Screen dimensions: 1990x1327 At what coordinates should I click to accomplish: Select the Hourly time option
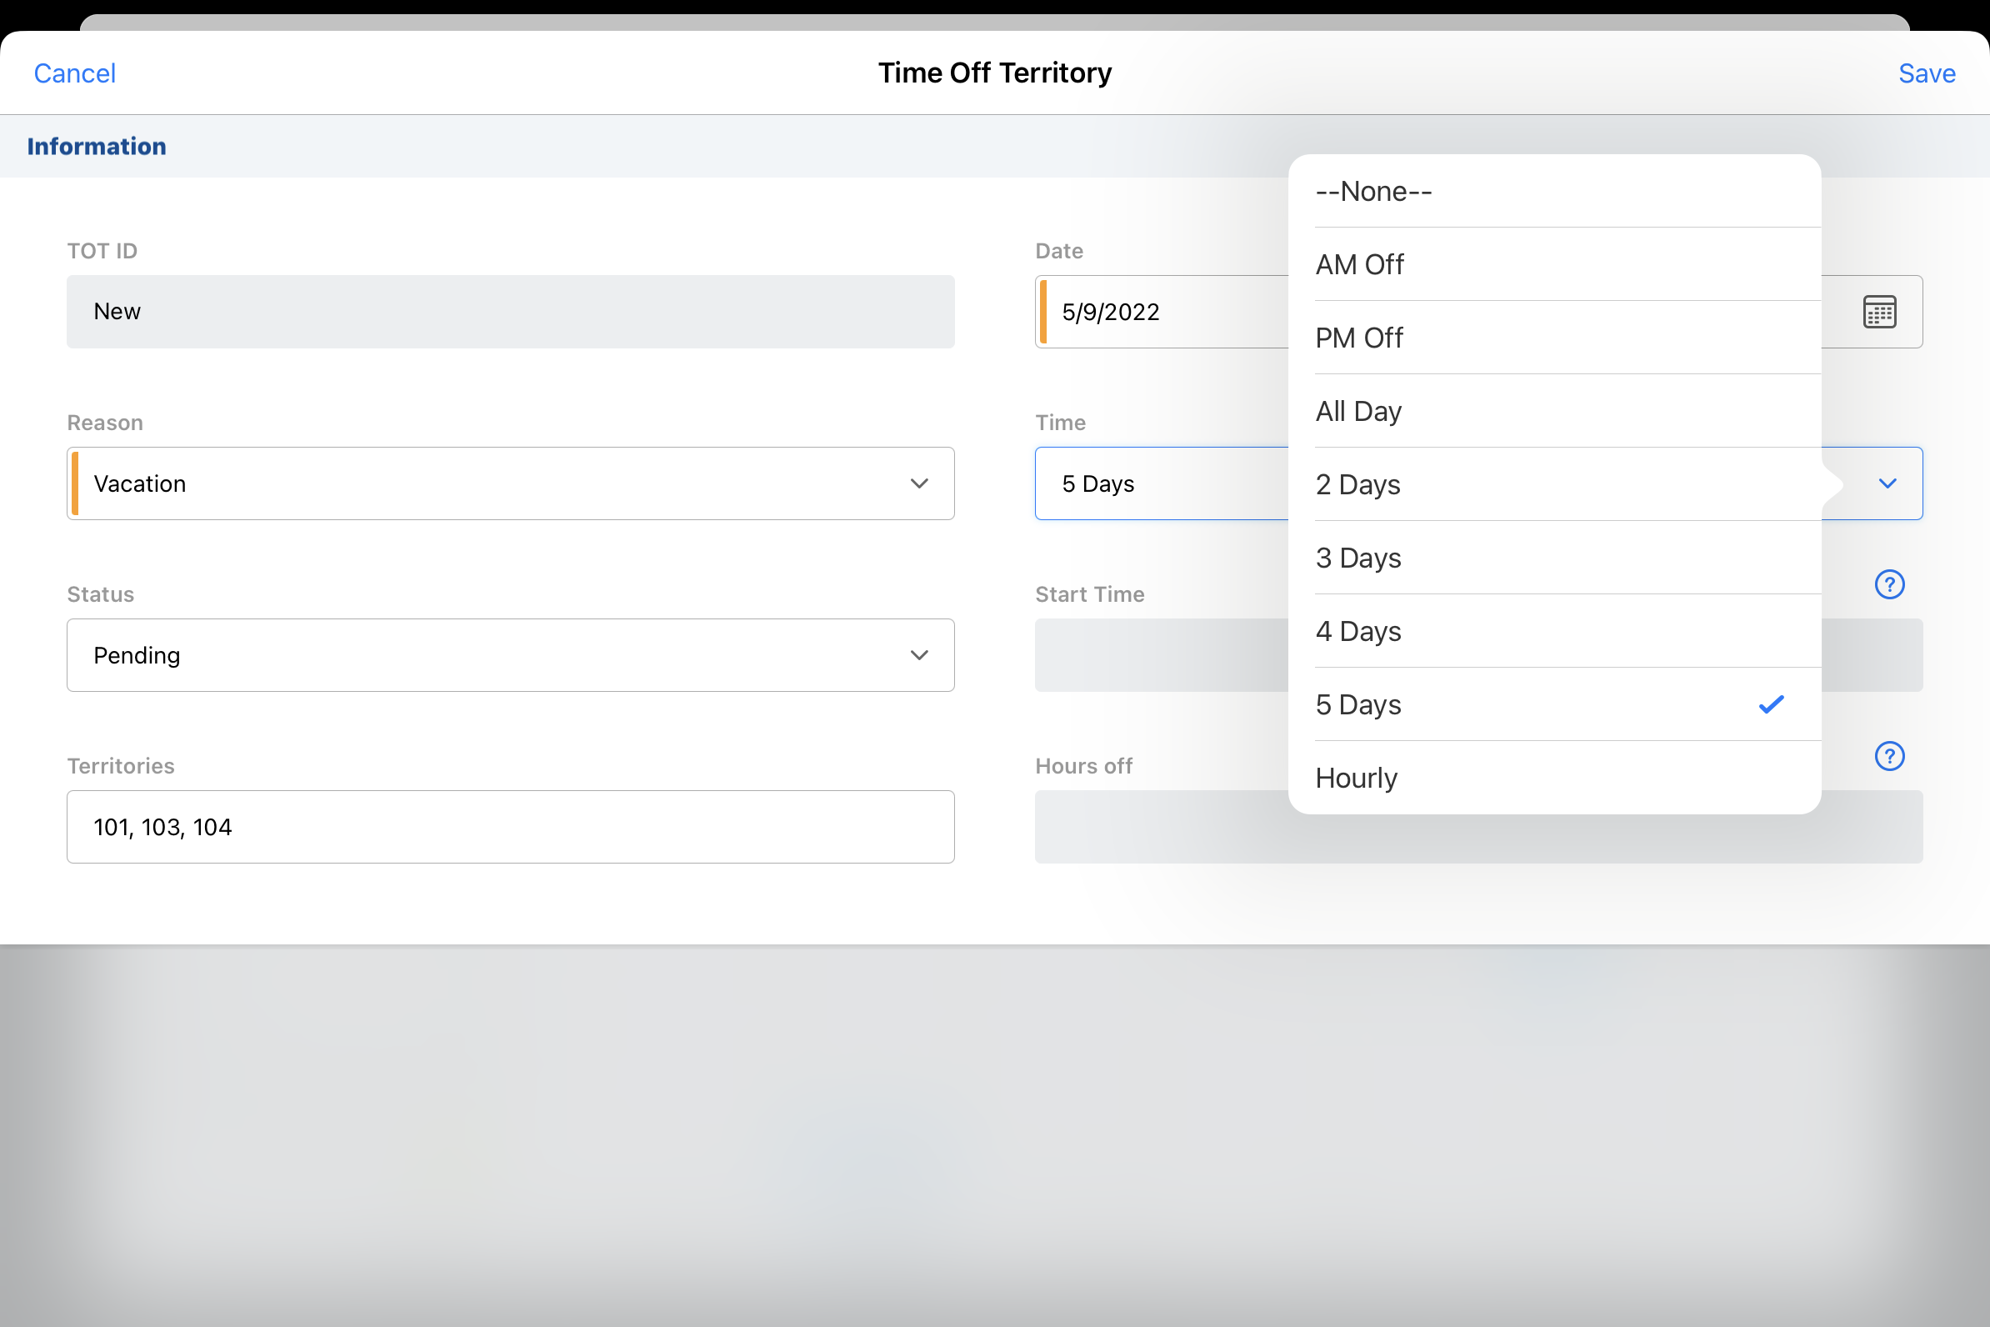(x=1553, y=779)
